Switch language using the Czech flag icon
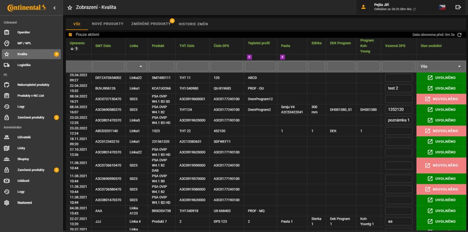This screenshot has height=232, width=468. (x=442, y=7)
